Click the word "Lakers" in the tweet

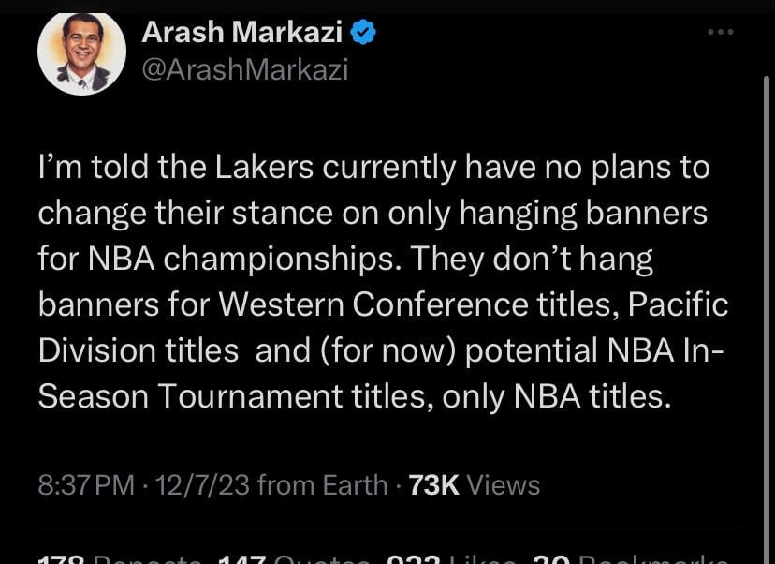pyautogui.click(x=266, y=169)
